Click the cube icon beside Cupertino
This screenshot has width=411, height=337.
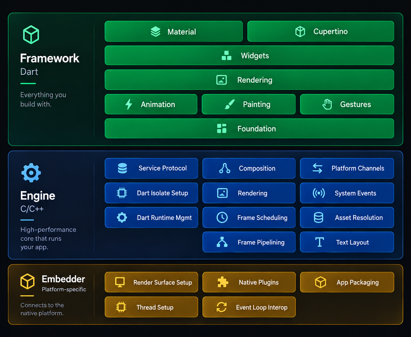pyautogui.click(x=300, y=31)
